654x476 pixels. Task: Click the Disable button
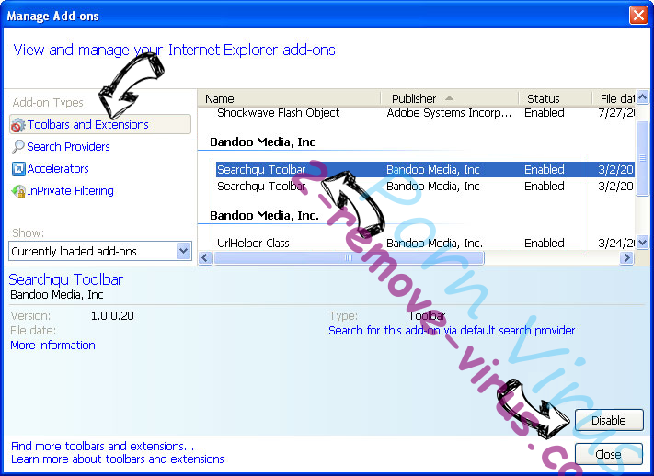coord(609,420)
